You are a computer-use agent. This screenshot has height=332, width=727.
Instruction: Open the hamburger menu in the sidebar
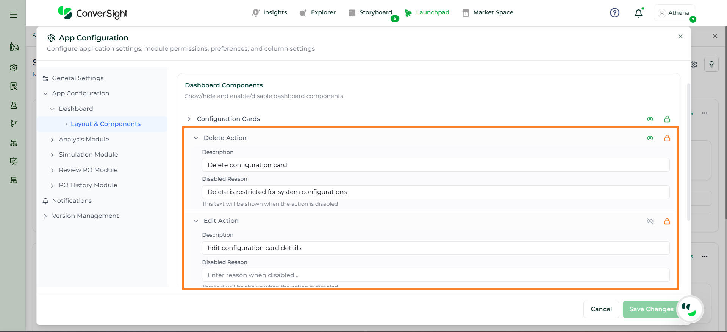[x=14, y=15]
